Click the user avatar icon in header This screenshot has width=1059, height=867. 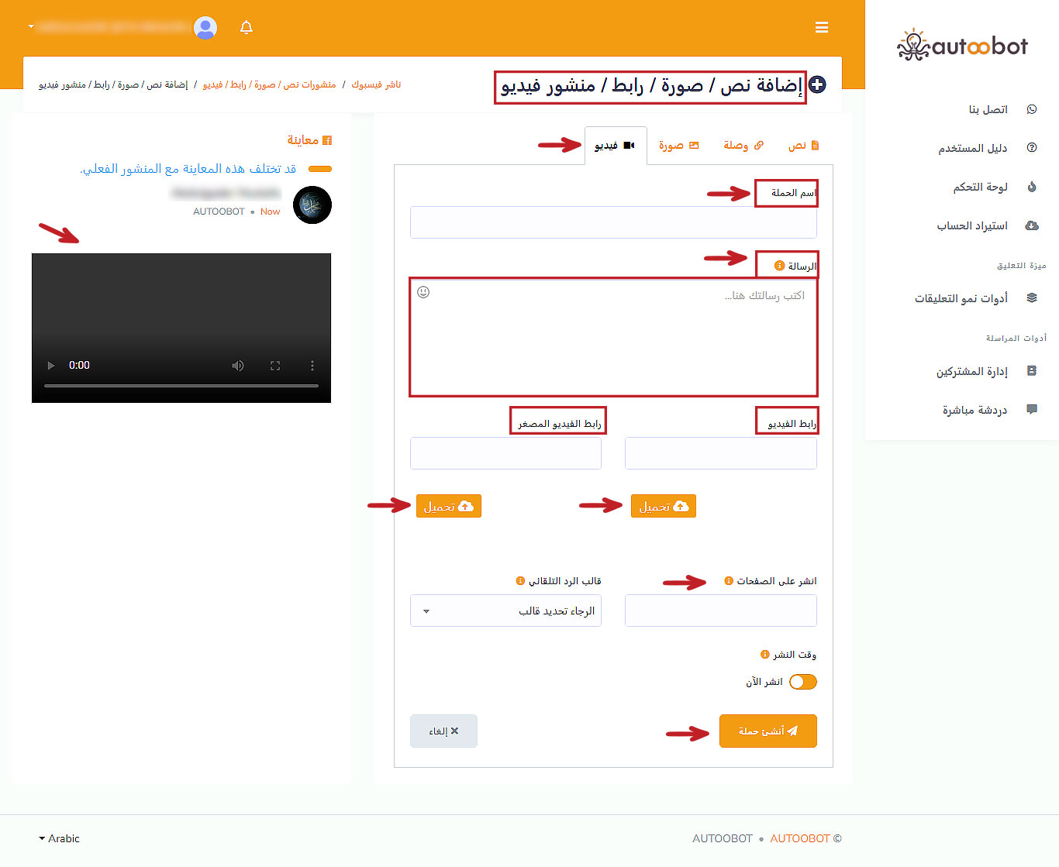tap(205, 28)
